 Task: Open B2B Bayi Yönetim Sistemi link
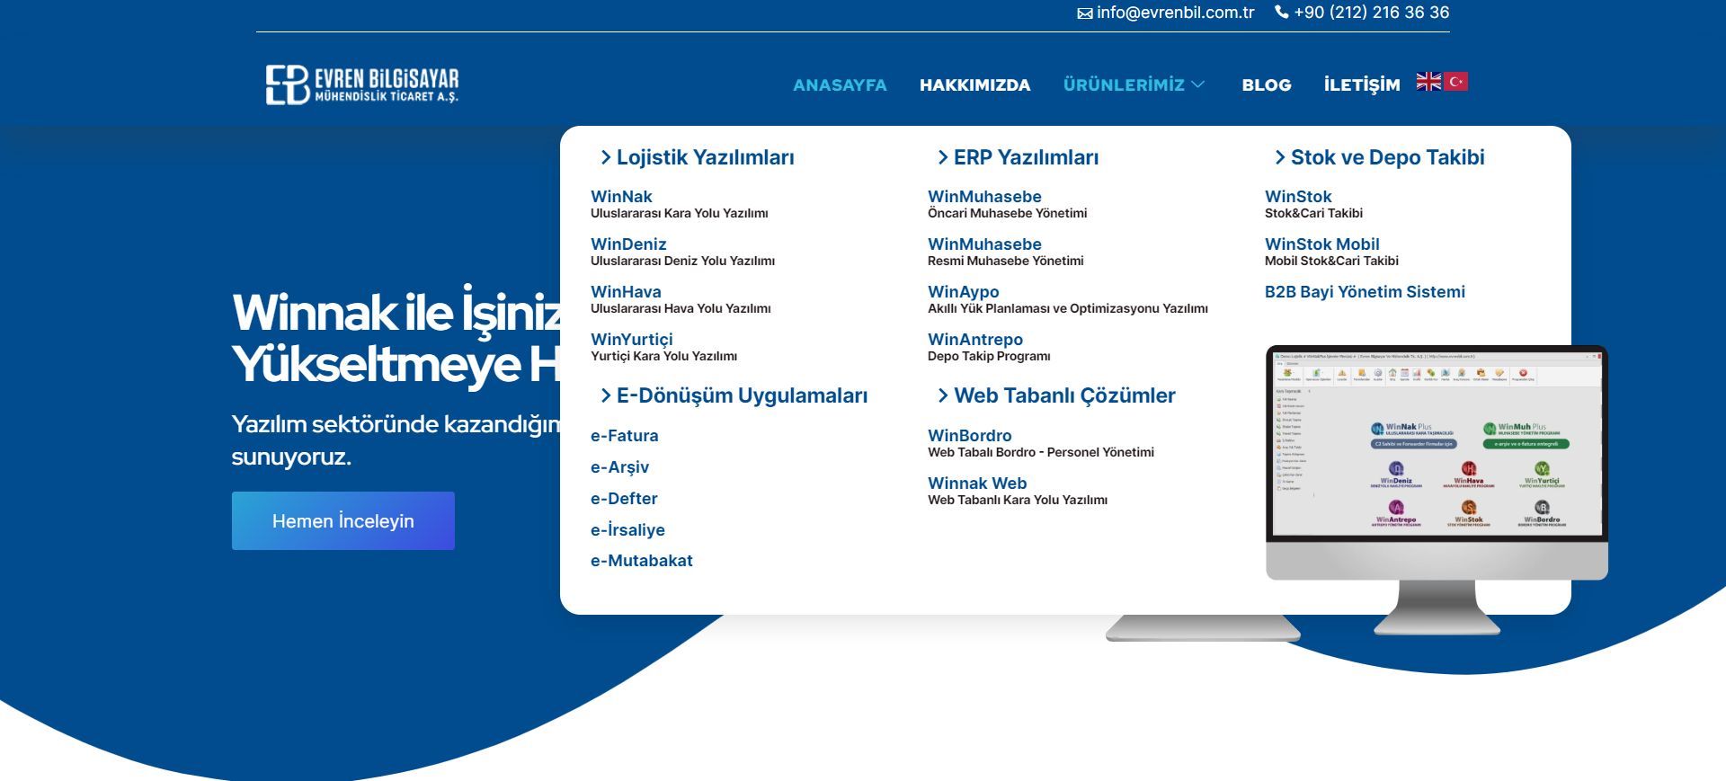[x=1364, y=292]
